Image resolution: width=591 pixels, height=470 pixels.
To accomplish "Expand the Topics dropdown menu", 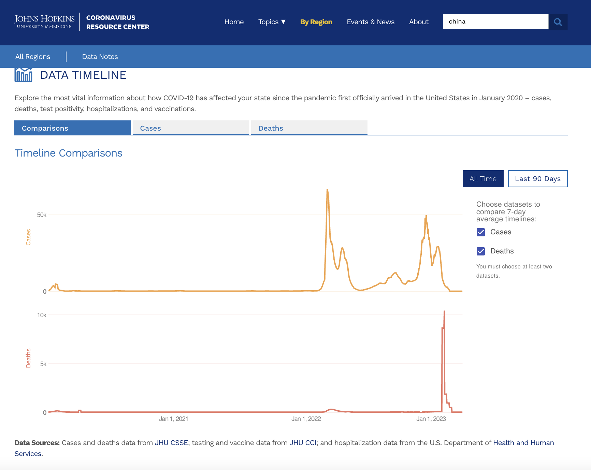I will [272, 22].
